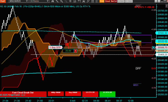Image resolution: width=168 pixels, height=102 pixels.
Task: Click the 20489,25 tan price marker
Action: (x=162, y=51)
